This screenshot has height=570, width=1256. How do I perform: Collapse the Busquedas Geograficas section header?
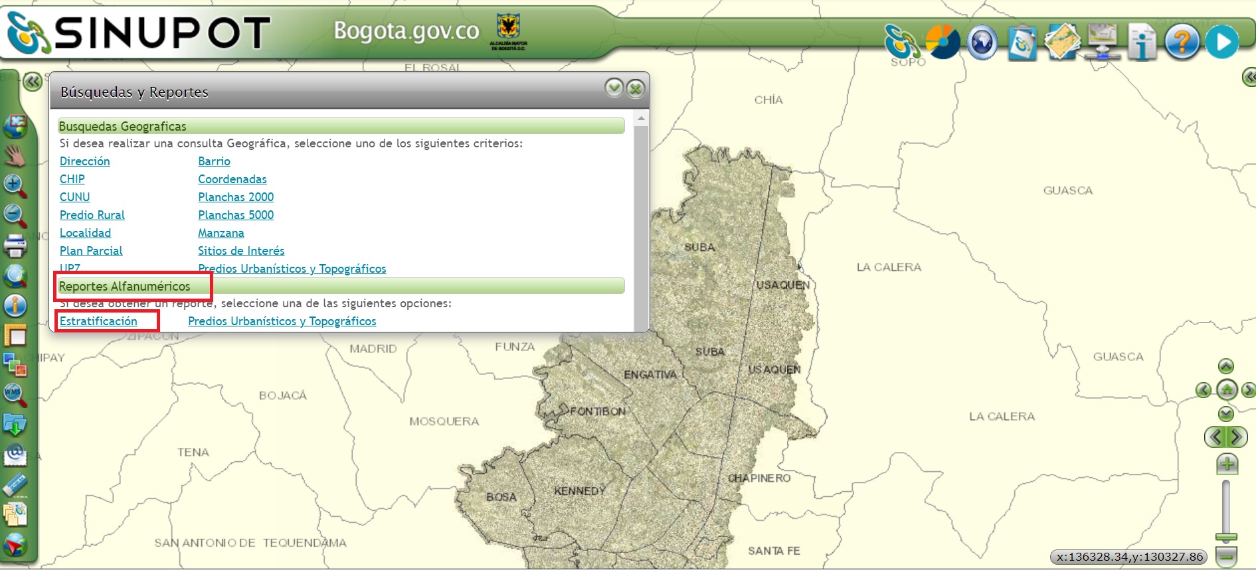click(x=341, y=126)
